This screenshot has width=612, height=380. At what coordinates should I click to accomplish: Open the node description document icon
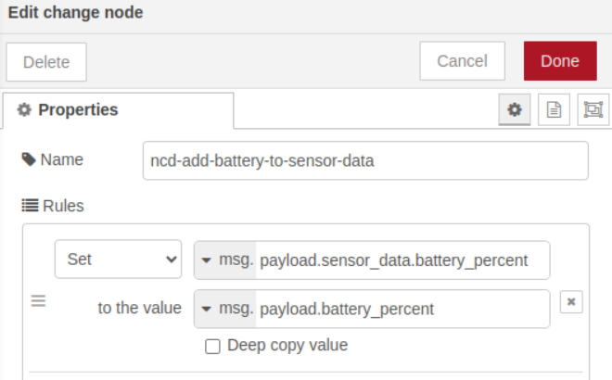click(x=554, y=109)
